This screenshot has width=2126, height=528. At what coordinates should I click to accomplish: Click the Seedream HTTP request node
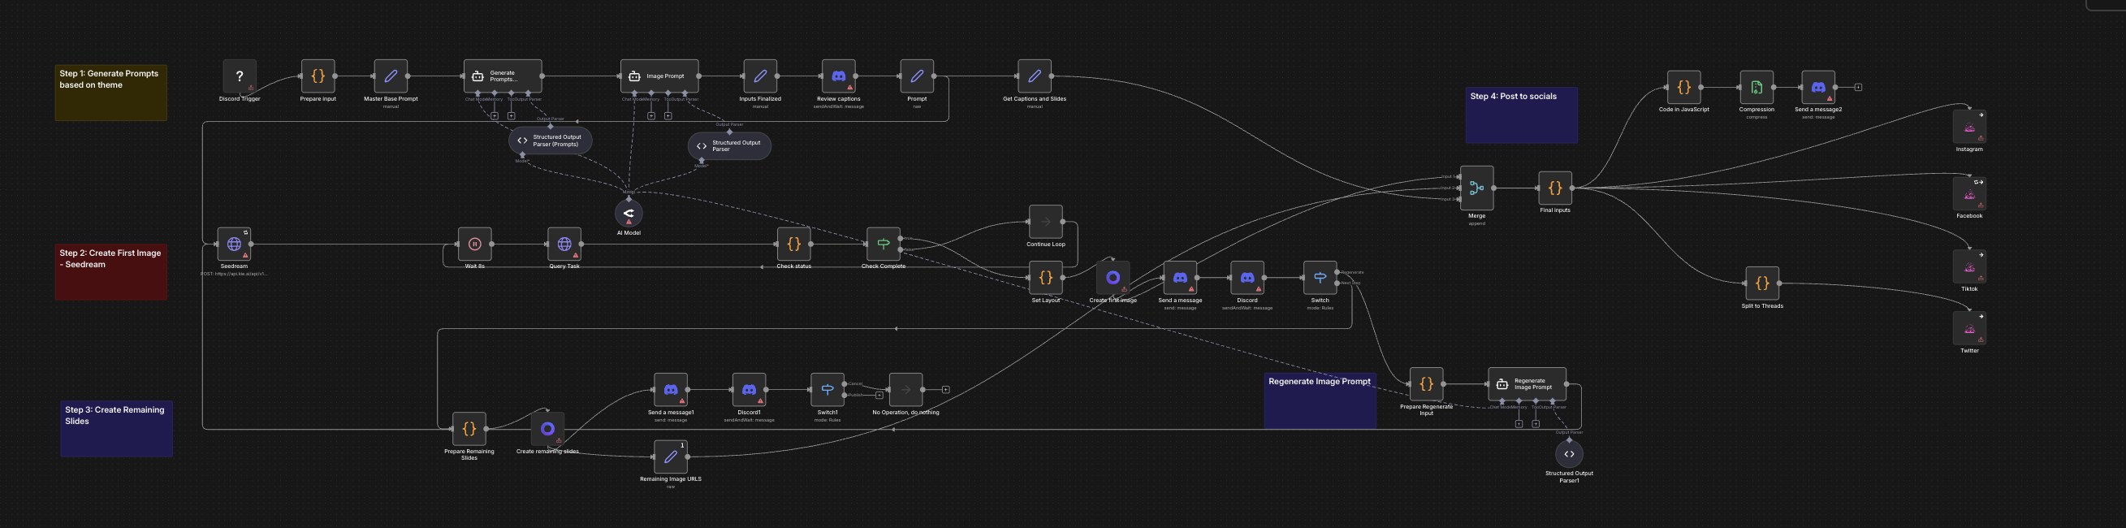(235, 245)
